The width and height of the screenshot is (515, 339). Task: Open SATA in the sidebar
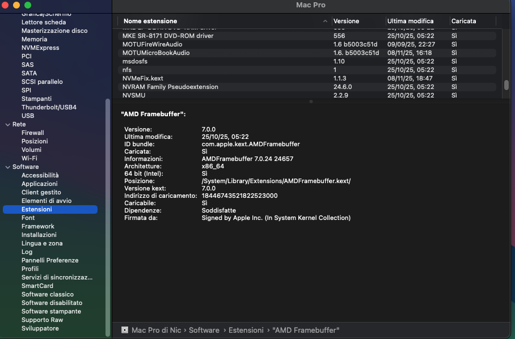click(29, 73)
